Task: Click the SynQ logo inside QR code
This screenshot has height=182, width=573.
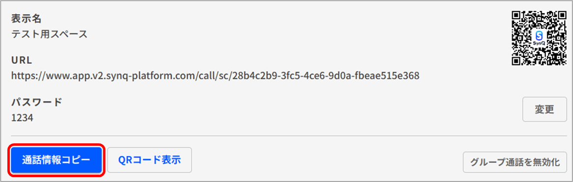Action: [539, 38]
